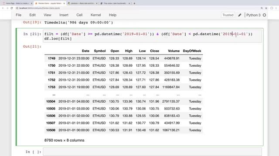Viewport: 279px width, 156px height.
Task: Click the site info icon beside localhost
Action: 17,8
